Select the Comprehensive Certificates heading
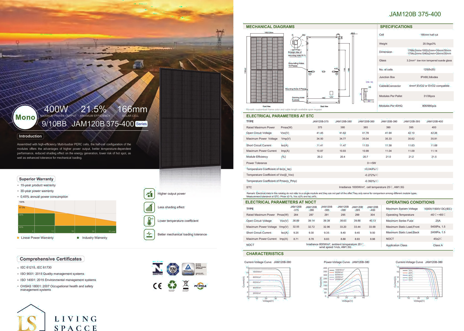This screenshot has width=464, height=331. pyautogui.click(x=51, y=259)
